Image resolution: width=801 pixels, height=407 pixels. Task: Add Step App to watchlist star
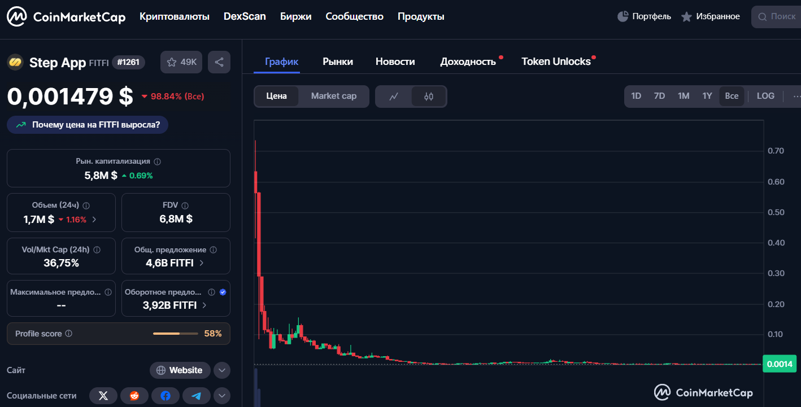[x=181, y=62]
